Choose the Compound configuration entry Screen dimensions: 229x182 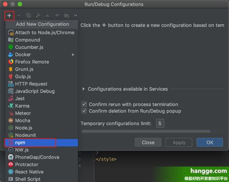[x=42, y=40]
